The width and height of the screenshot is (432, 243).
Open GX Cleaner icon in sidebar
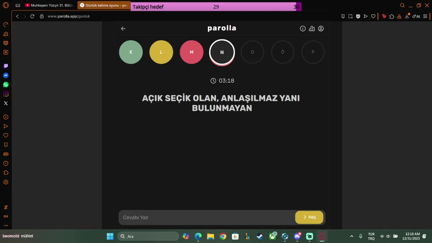click(x=6, y=34)
